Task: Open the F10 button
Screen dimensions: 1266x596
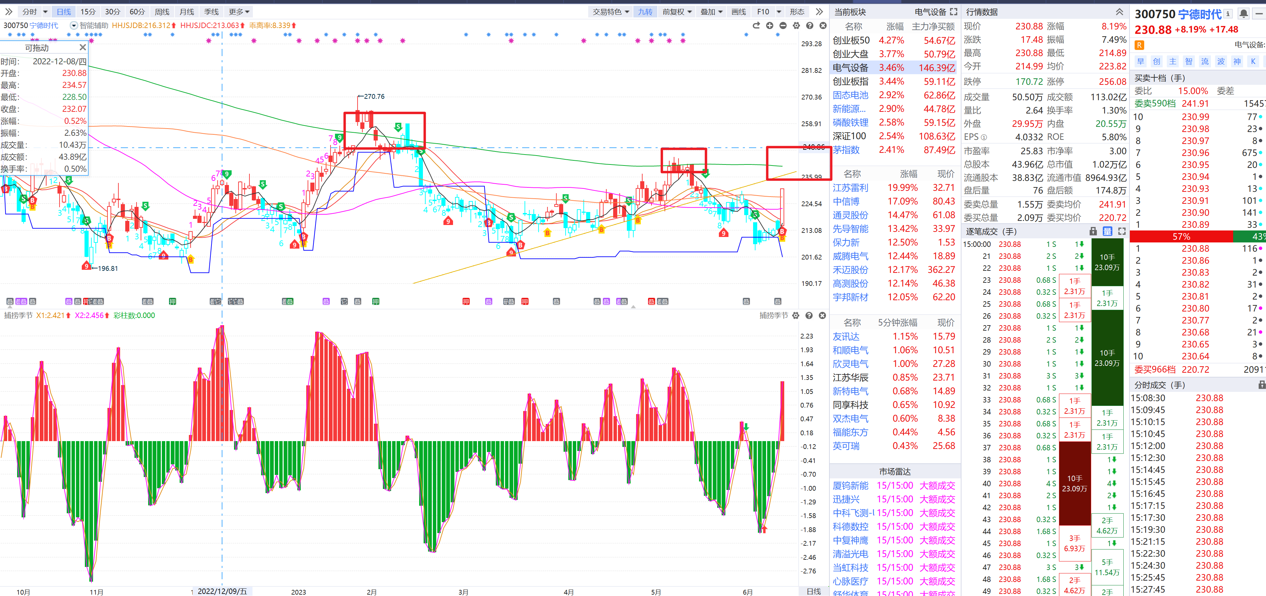Action: (x=763, y=12)
